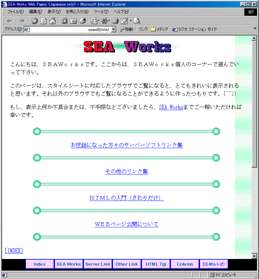Click the Column navigation button
Image resolution: width=259 pixels, height=279 pixels.
click(x=185, y=264)
